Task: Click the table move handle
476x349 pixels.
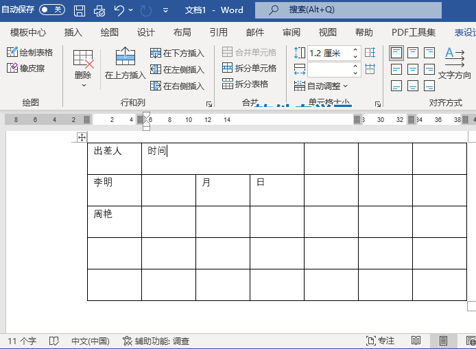Action: (82, 137)
